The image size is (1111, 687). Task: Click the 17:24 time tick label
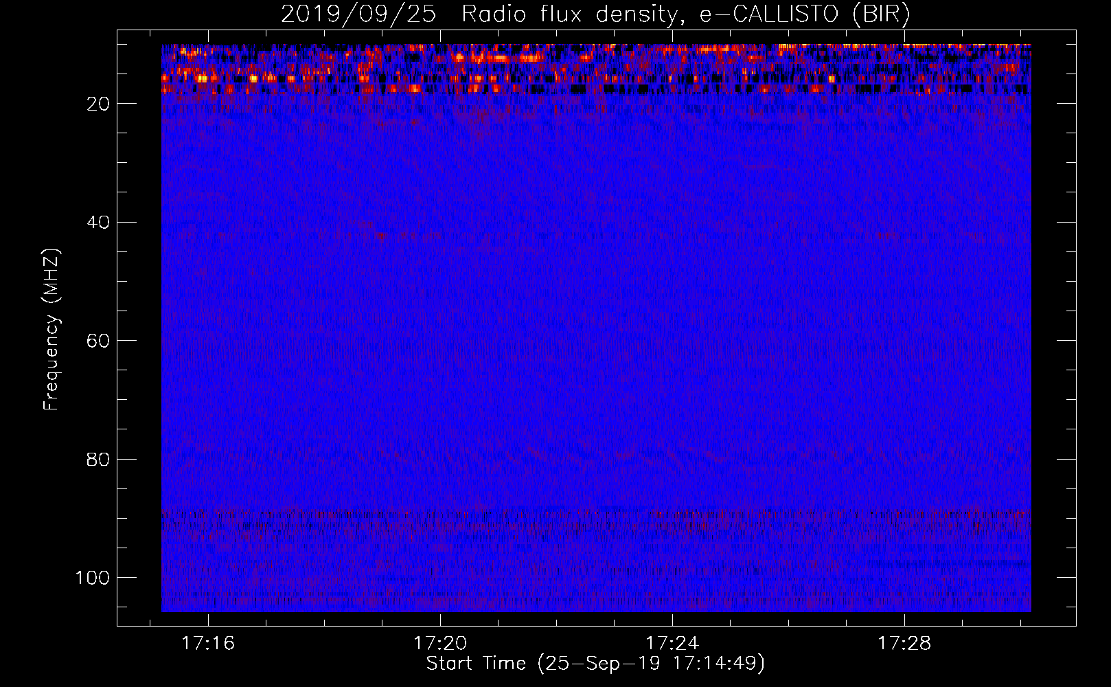click(672, 643)
